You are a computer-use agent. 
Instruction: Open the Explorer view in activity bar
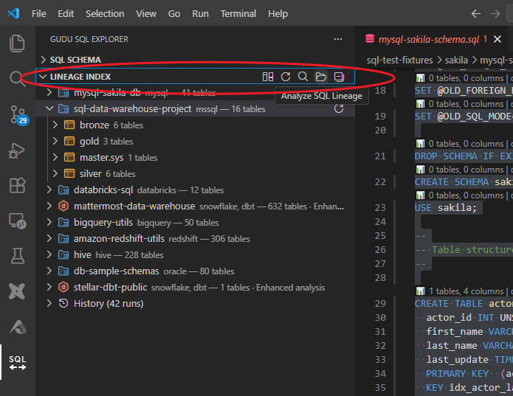click(17, 43)
